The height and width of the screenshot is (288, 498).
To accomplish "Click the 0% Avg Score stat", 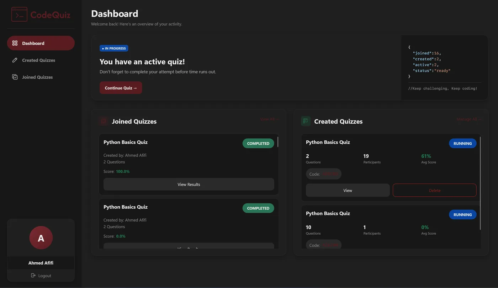I will coord(429,230).
